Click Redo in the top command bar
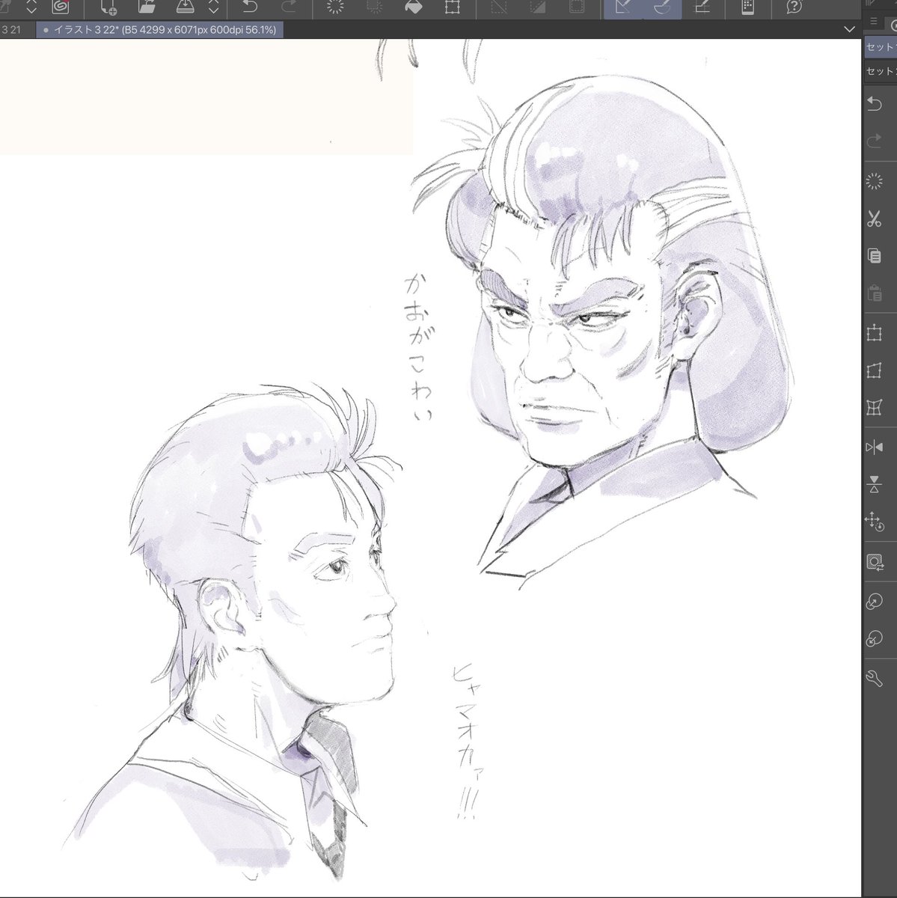This screenshot has height=898, width=897. (x=288, y=7)
